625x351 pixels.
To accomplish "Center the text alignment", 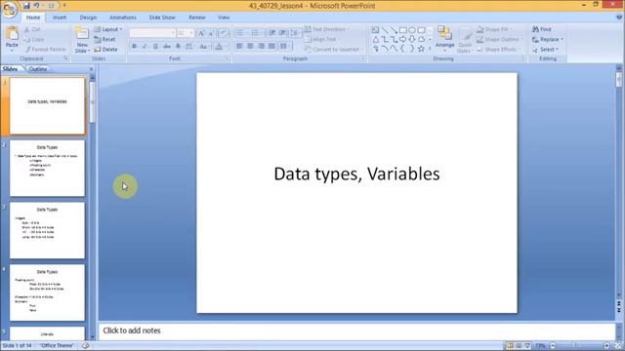I will click(x=250, y=47).
